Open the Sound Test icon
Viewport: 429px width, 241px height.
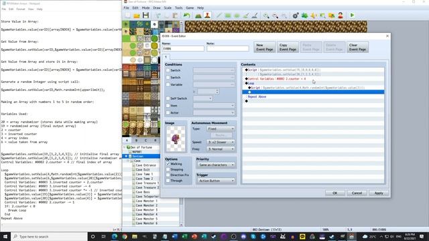tap(314, 15)
